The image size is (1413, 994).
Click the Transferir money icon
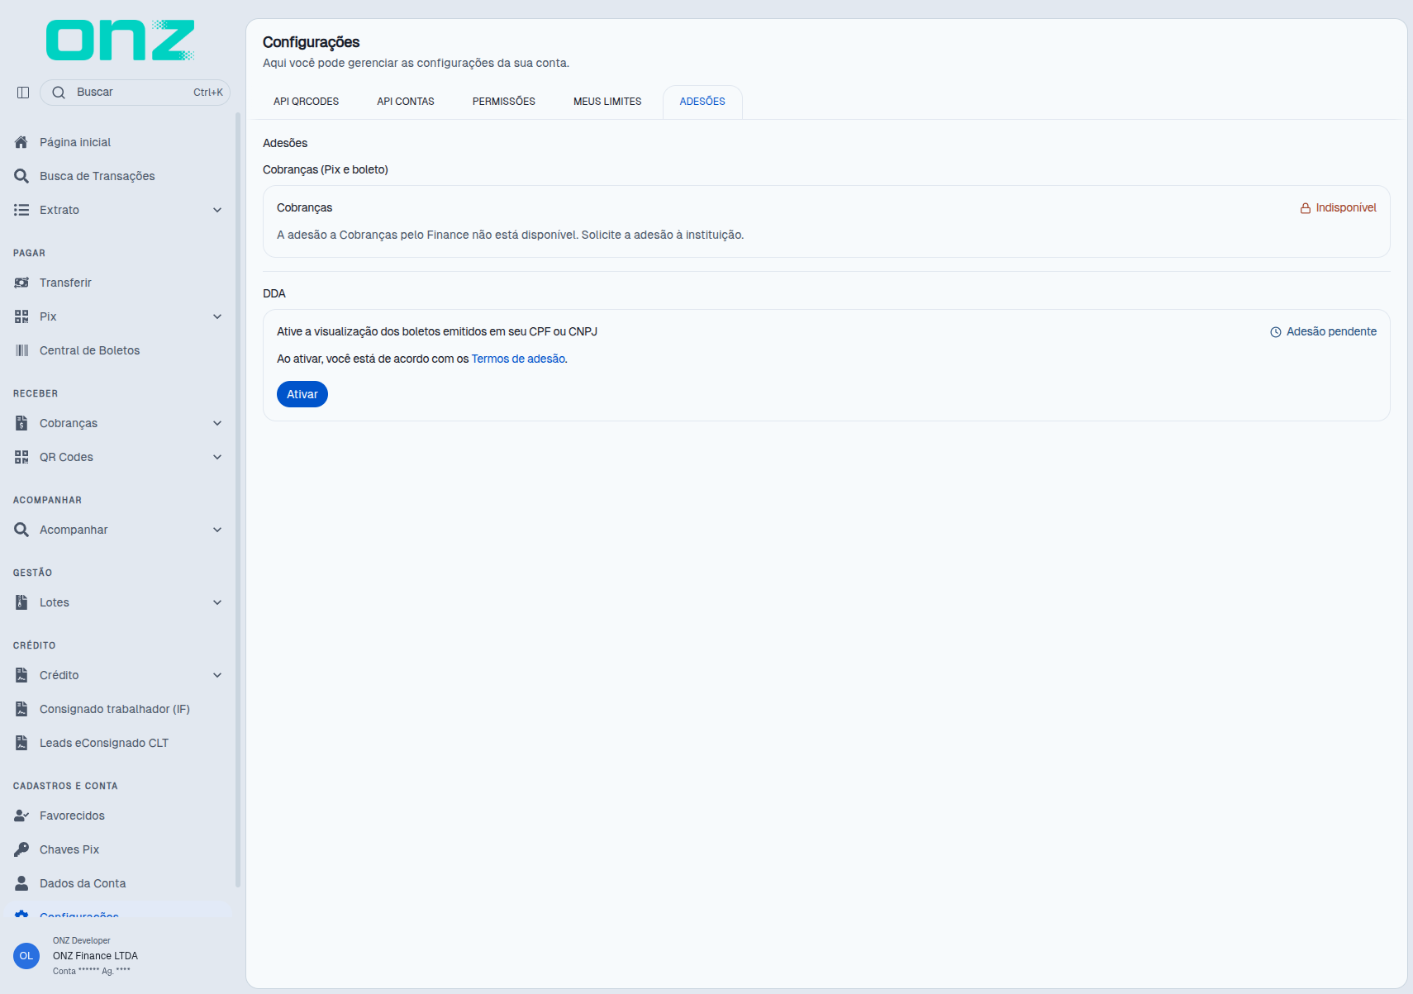21,283
